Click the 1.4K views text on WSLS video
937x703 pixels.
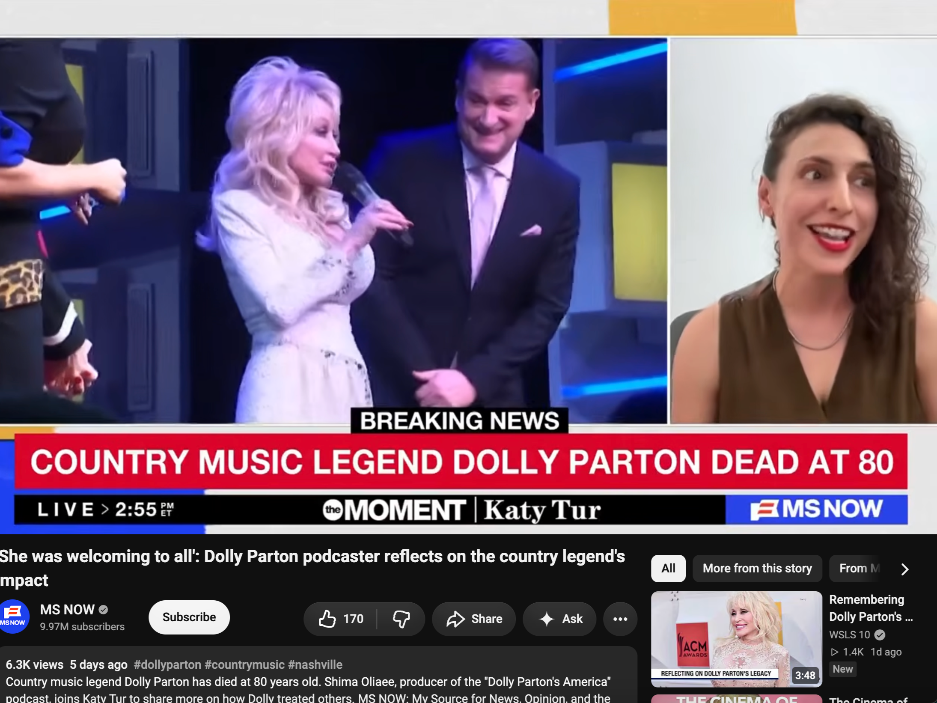(853, 652)
